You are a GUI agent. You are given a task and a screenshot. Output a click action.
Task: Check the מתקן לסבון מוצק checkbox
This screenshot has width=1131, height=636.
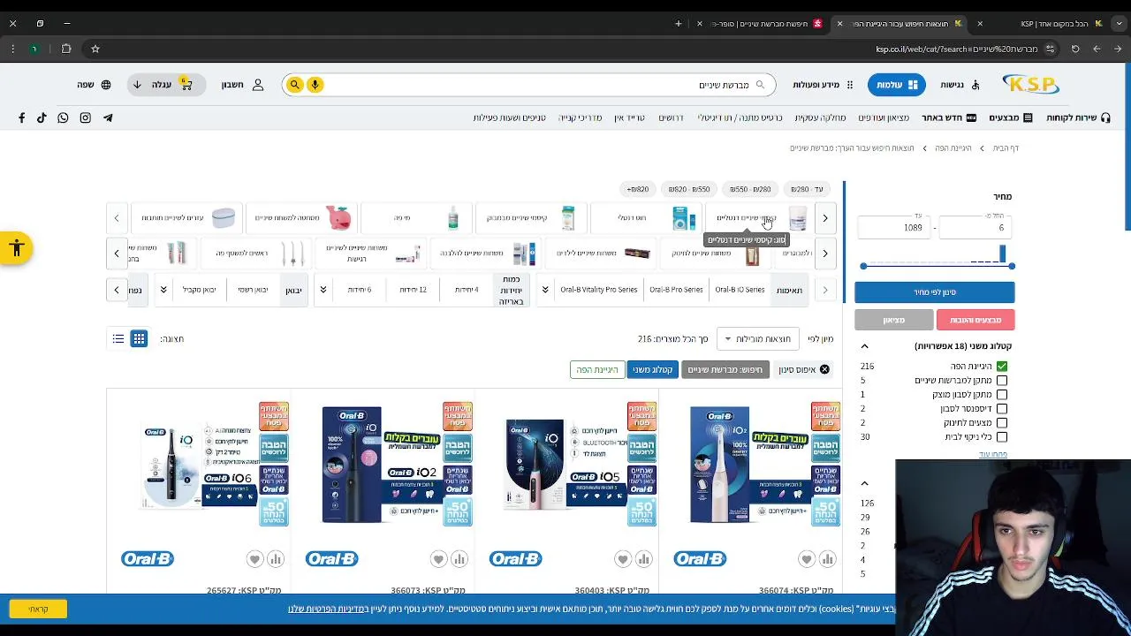tap(1002, 394)
